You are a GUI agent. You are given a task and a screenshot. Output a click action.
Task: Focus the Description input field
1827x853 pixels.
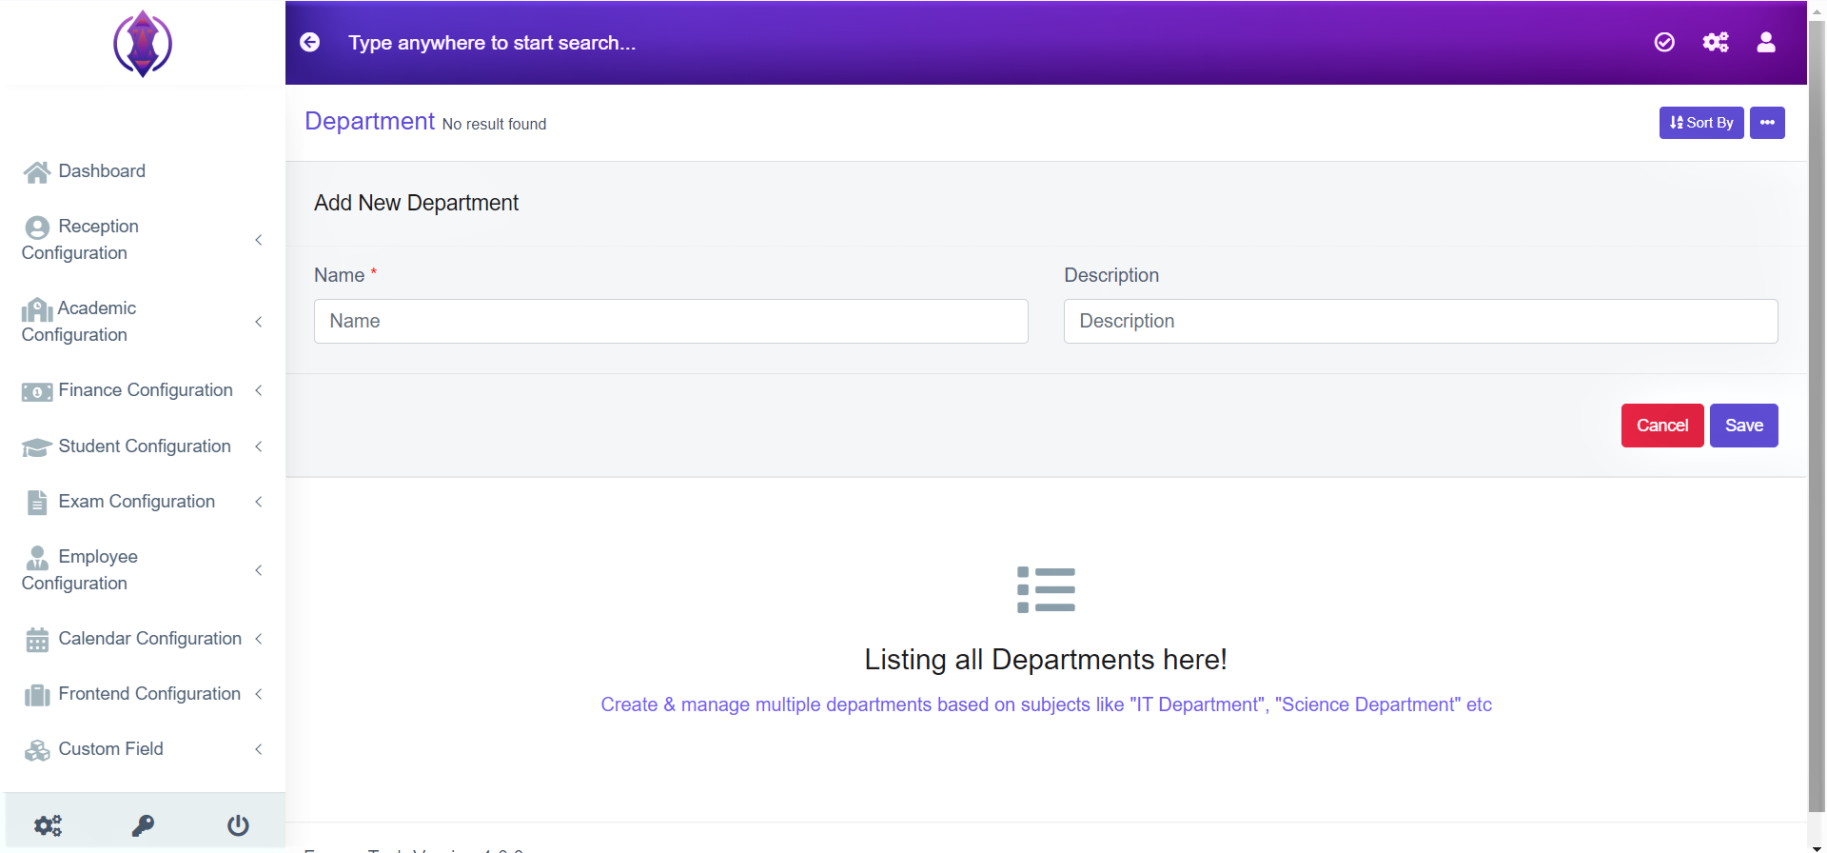tap(1421, 322)
